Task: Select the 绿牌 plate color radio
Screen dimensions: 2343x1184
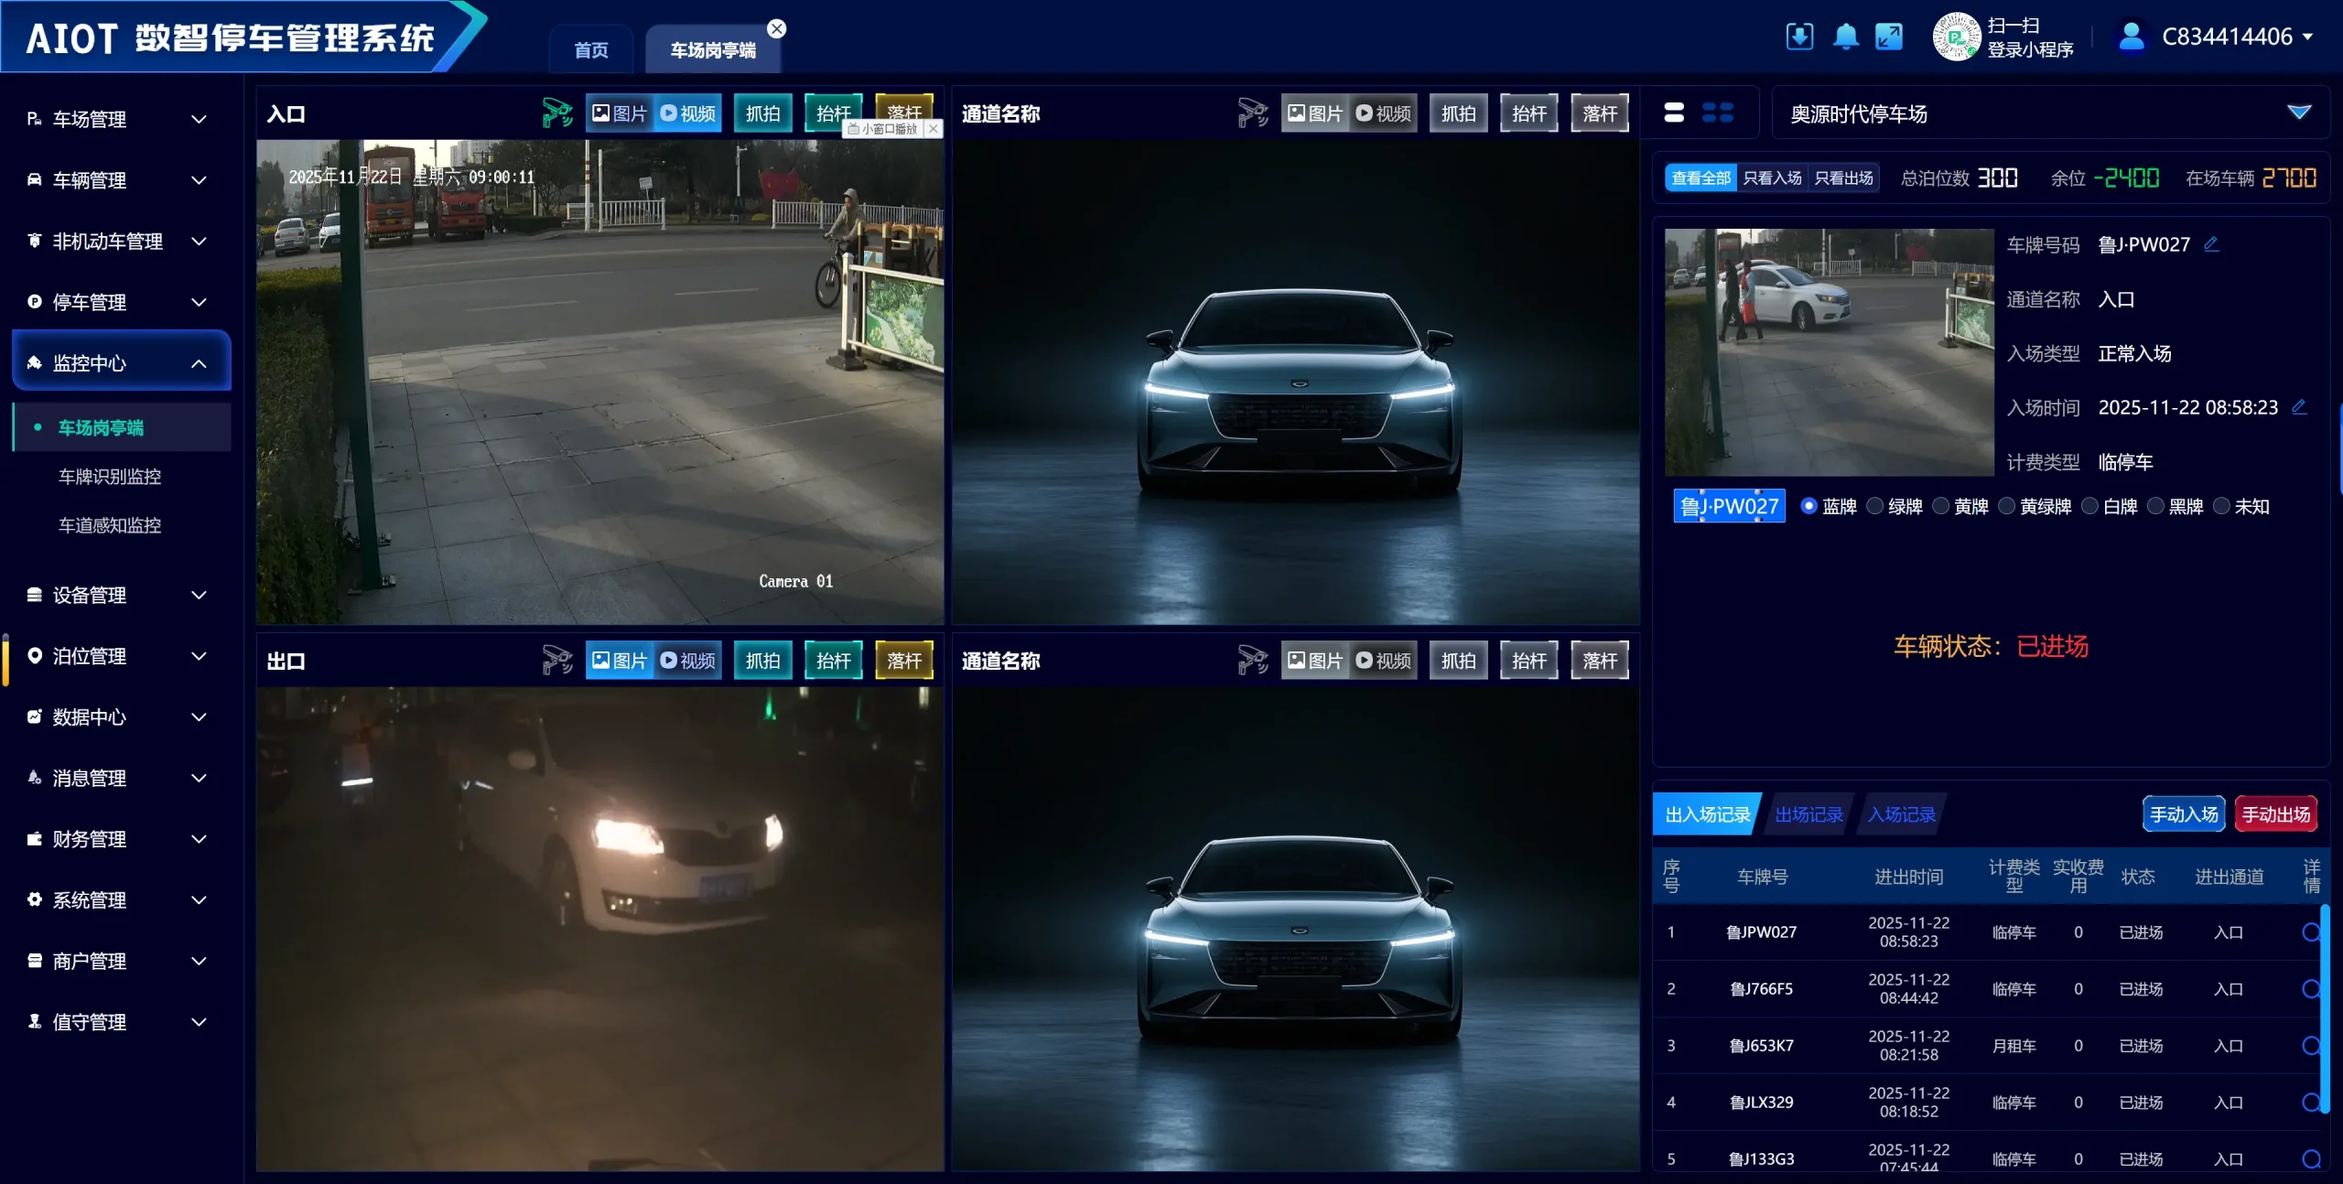Action: [1875, 506]
